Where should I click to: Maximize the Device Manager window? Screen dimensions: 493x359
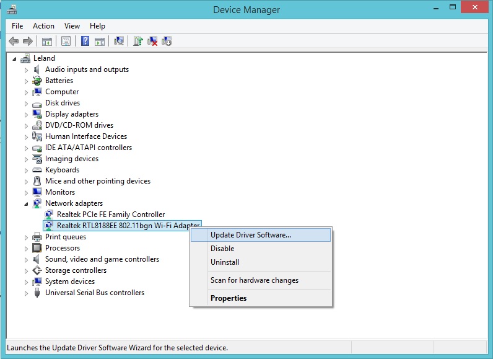453,7
